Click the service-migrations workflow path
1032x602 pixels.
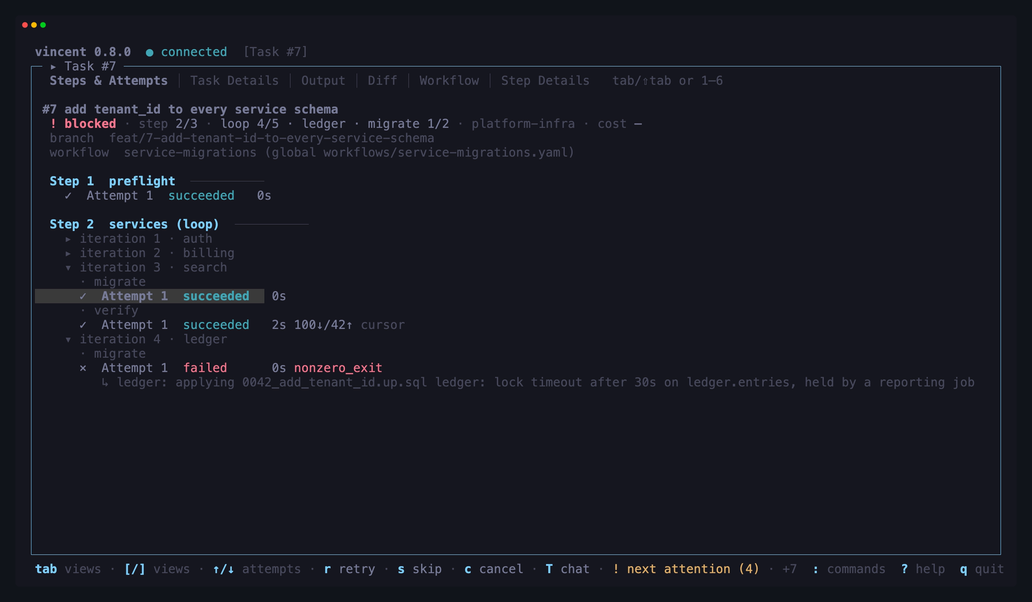click(349, 153)
